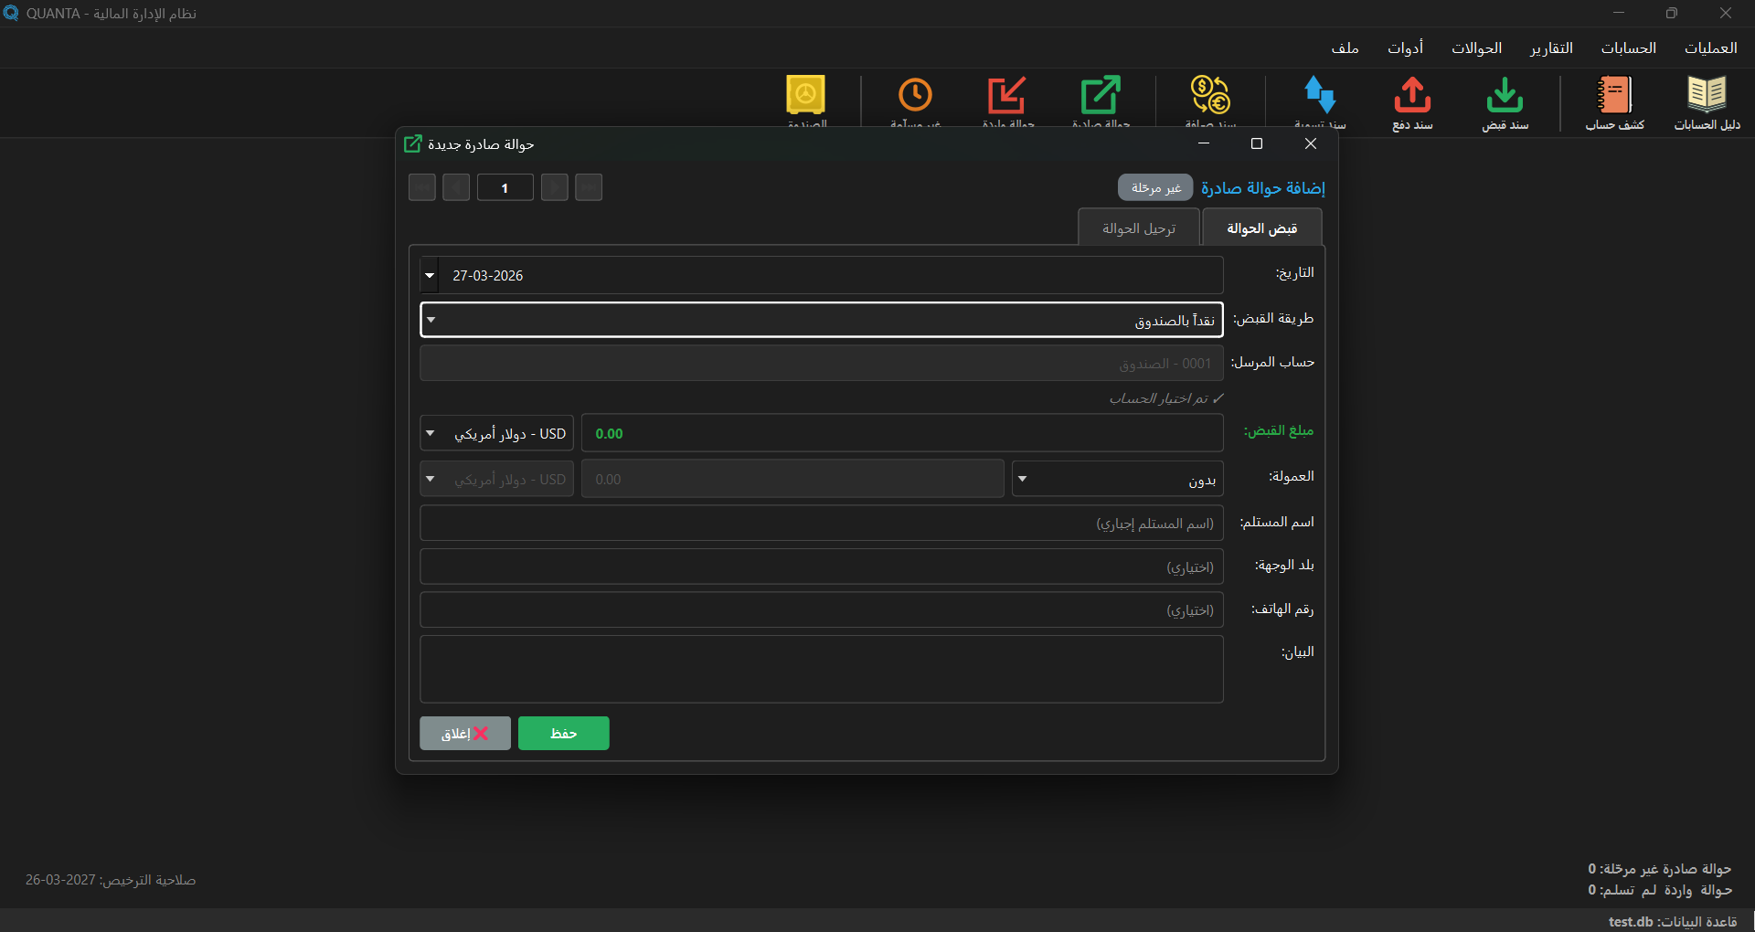Click the license validity 26-03-2027 text

click(111, 880)
